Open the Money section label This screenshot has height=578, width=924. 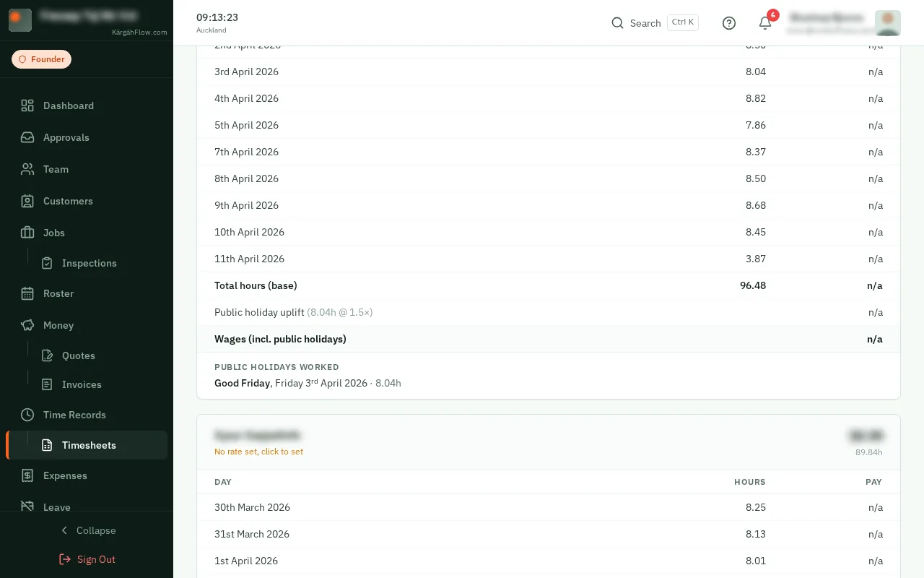(x=58, y=325)
